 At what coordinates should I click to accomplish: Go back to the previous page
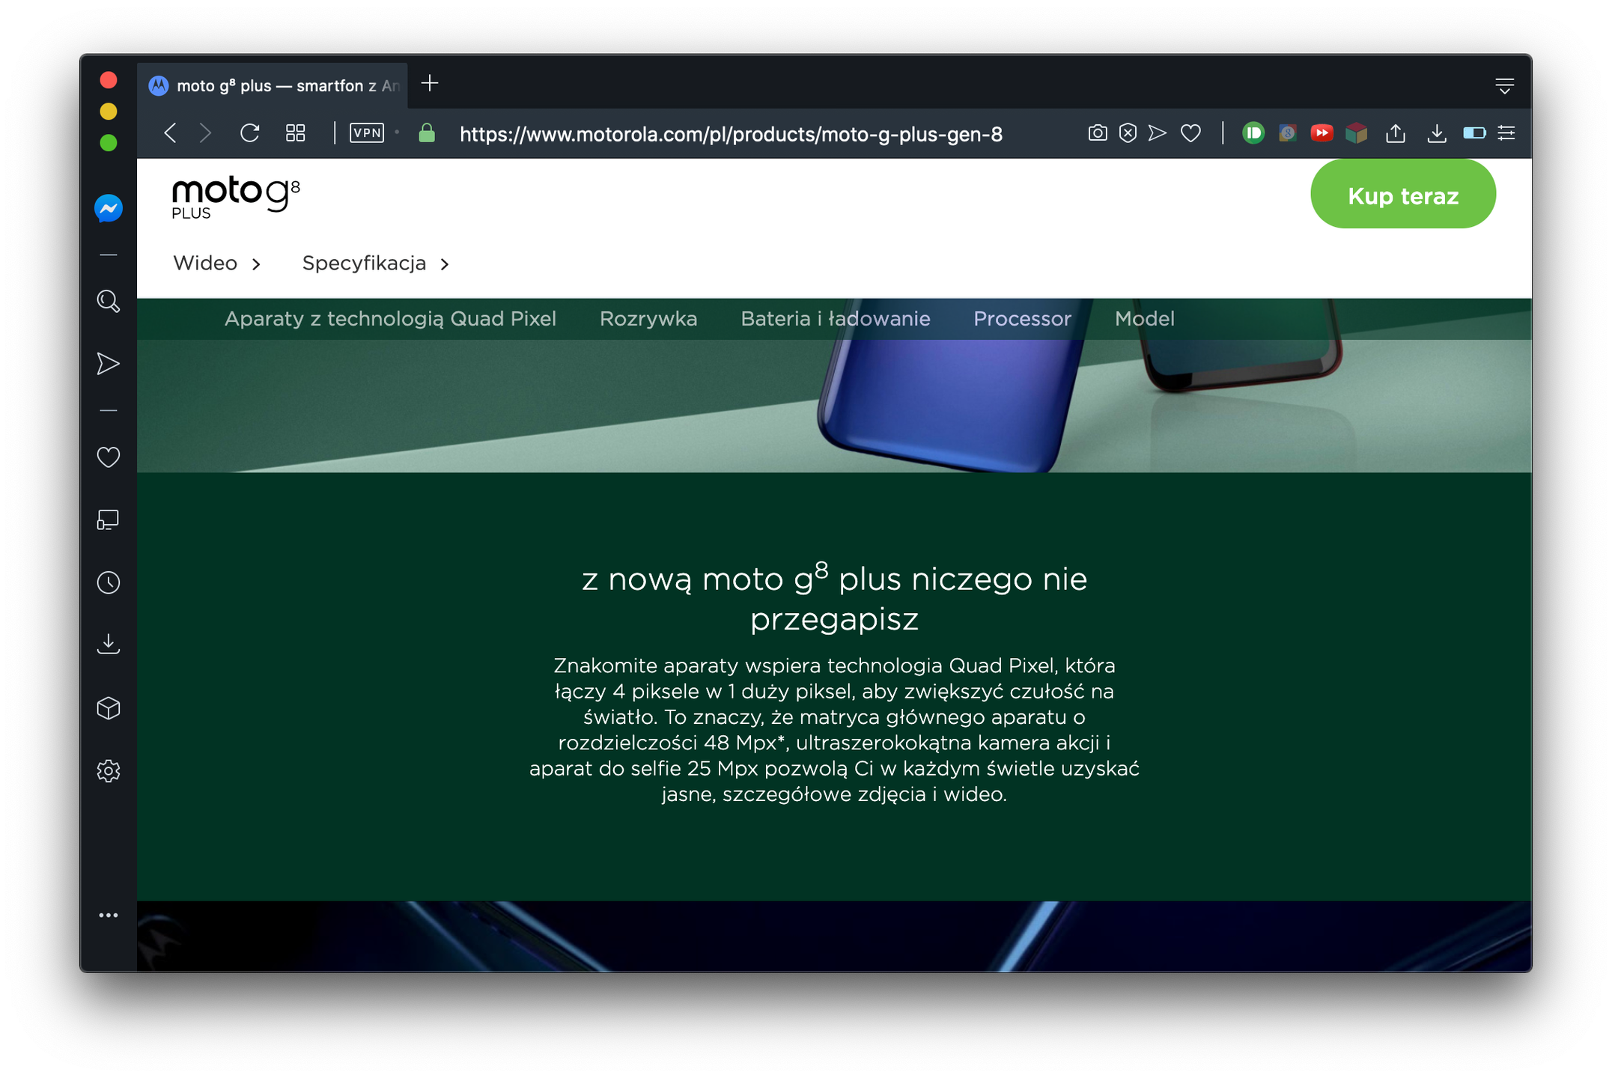170,133
